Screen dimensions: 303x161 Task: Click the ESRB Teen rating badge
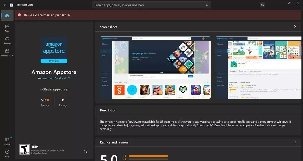(24, 149)
